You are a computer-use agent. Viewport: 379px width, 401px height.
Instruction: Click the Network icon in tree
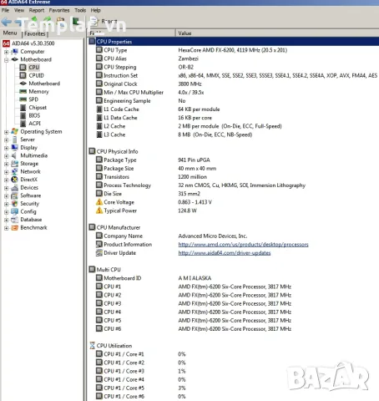(14, 171)
